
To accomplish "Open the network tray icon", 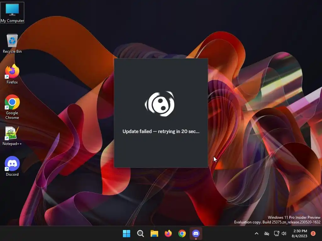I will 277,233.
